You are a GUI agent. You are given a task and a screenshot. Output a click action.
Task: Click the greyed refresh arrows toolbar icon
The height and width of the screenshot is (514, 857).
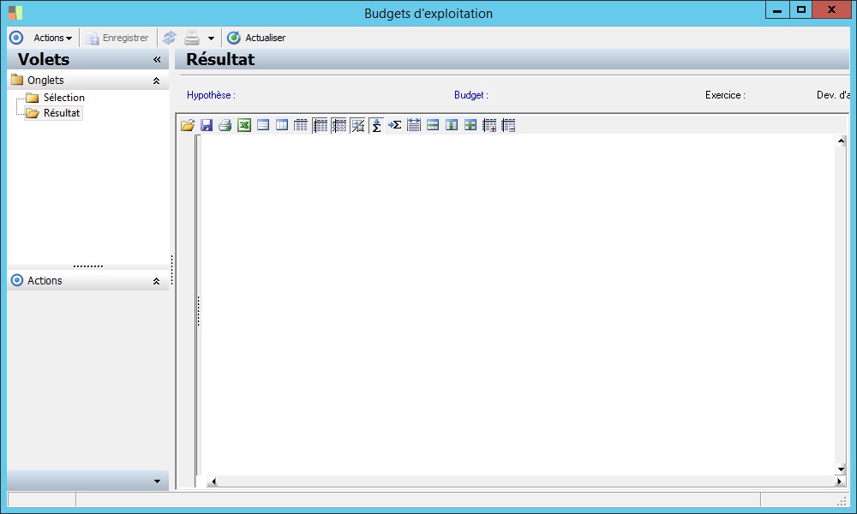pyautogui.click(x=170, y=38)
